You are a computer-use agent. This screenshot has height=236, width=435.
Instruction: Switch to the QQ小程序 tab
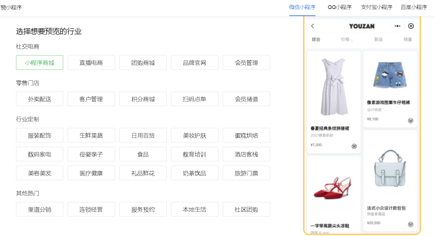tap(339, 7)
